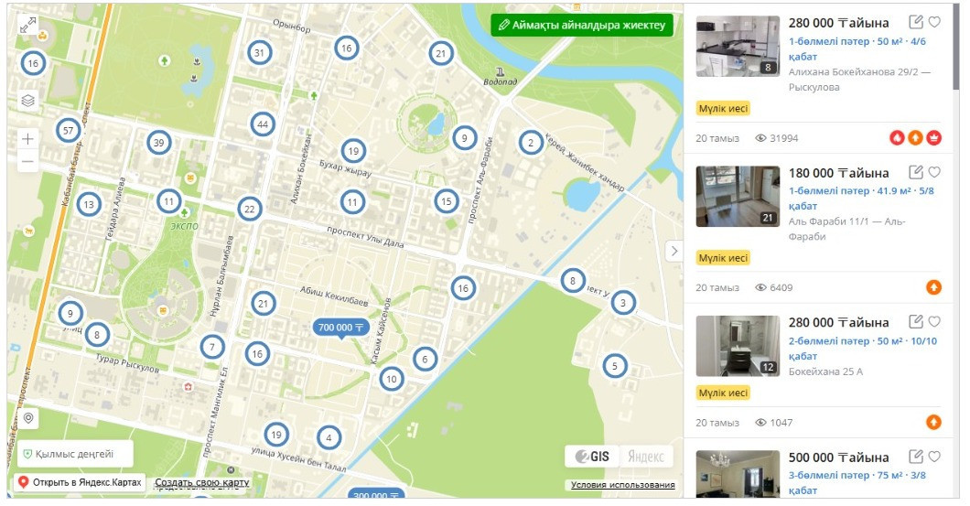Click the geolocation pin icon on map
Viewport: 970px width, 506px height.
[x=28, y=419]
